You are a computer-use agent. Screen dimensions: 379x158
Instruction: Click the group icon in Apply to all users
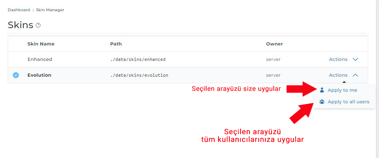point(322,102)
